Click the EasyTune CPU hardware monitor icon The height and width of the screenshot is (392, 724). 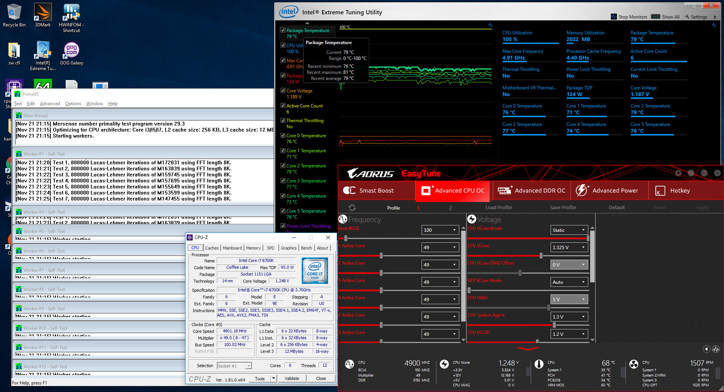click(350, 364)
